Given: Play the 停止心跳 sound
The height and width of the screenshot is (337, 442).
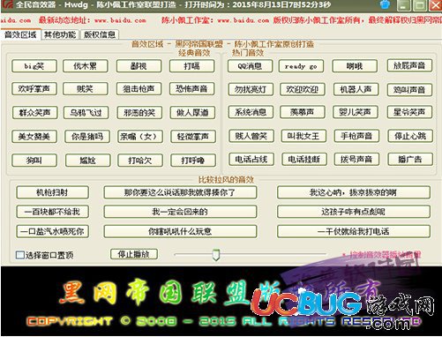Looking at the screenshot, I should click(410, 136).
